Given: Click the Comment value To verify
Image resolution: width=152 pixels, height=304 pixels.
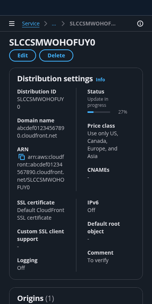Looking at the screenshot, I should (x=98, y=260).
